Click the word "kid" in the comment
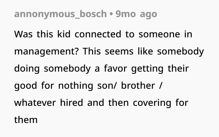This screenshot has height=137, width=219. tap(64, 34)
